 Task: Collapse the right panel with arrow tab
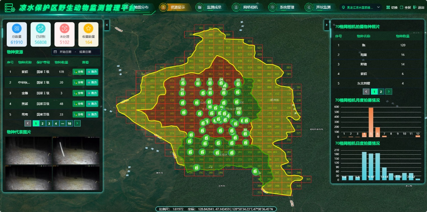click(326, 25)
